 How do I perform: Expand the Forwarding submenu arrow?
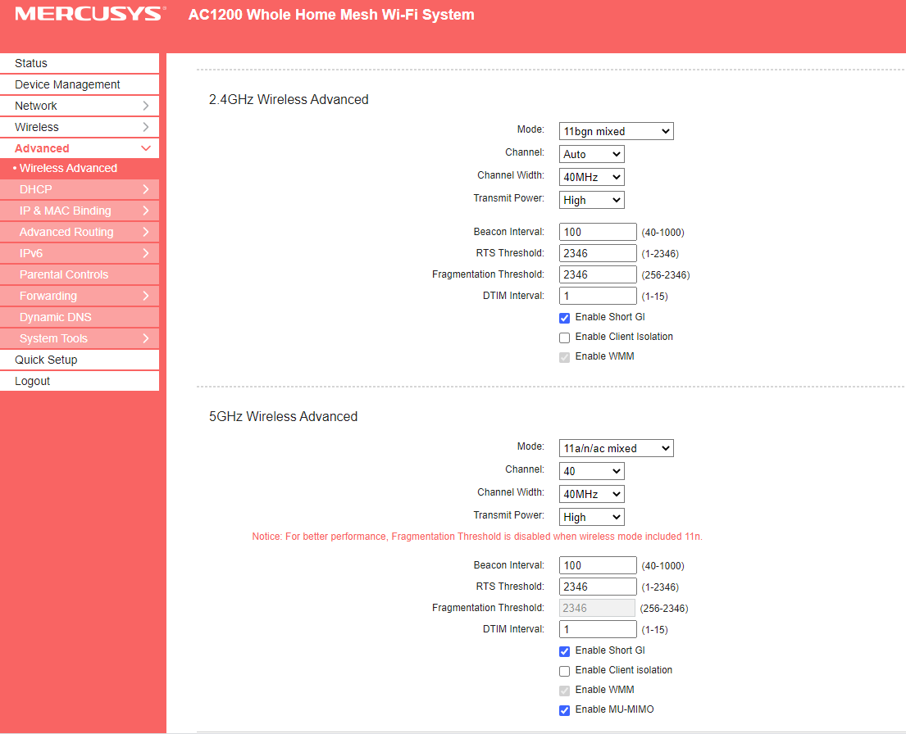(146, 297)
